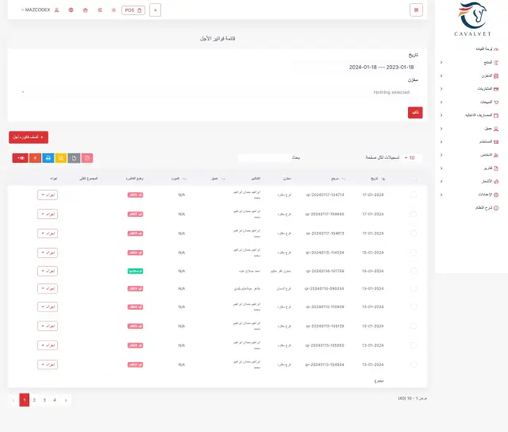Screen dimensions: 508x432
Task: Click the orange X delete button in export toolbar
Action: click(x=35, y=158)
